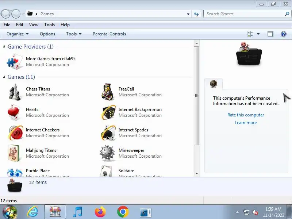
Task: Click the Internet Backgammon text label
Action: click(140, 109)
